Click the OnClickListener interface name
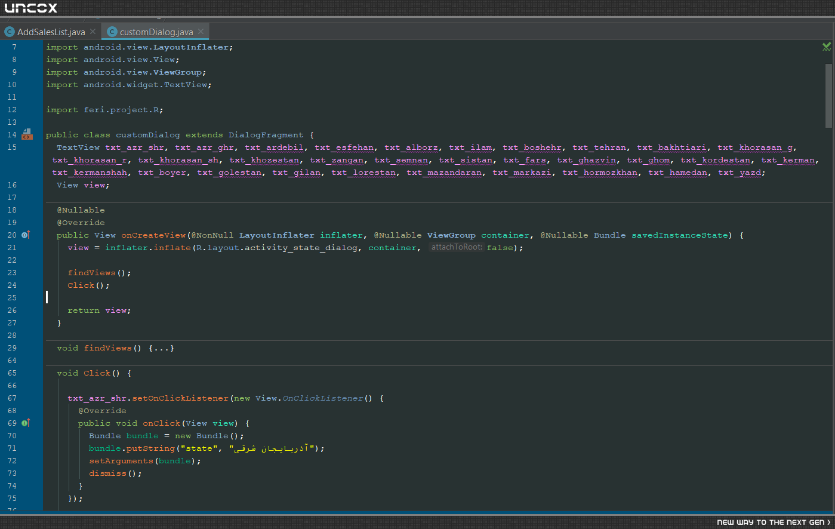835x529 pixels. (x=323, y=398)
